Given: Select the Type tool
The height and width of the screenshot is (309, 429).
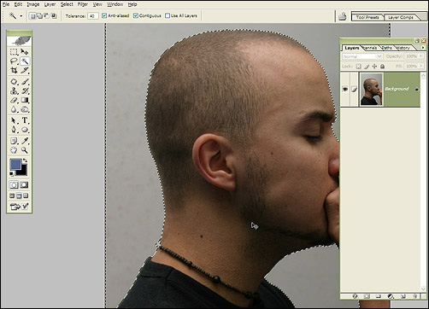Looking at the screenshot, I should pyautogui.click(x=25, y=120).
